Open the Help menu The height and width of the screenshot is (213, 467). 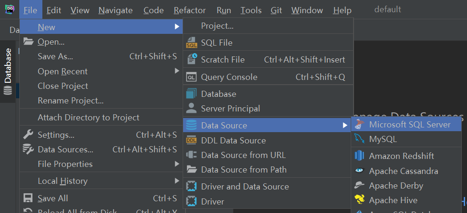tap(342, 10)
